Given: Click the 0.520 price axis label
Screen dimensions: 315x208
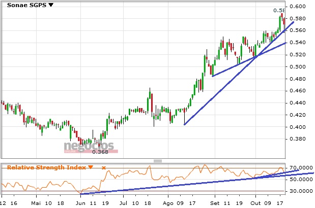Looking at the screenshot, I should pyautogui.click(x=298, y=54).
